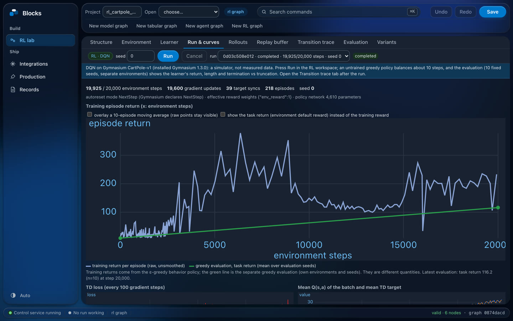Switch to the Replay buffer tab

pos(273,42)
